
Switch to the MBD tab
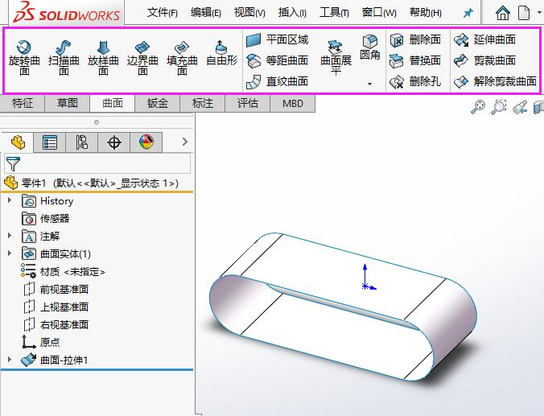click(292, 103)
